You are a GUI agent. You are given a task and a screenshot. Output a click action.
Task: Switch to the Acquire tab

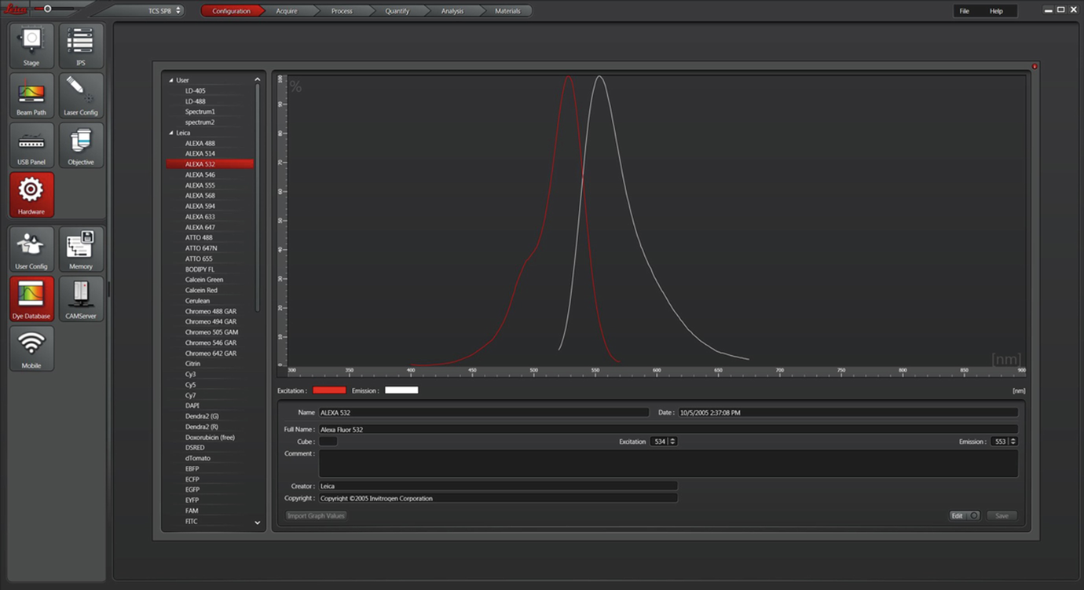coord(287,11)
